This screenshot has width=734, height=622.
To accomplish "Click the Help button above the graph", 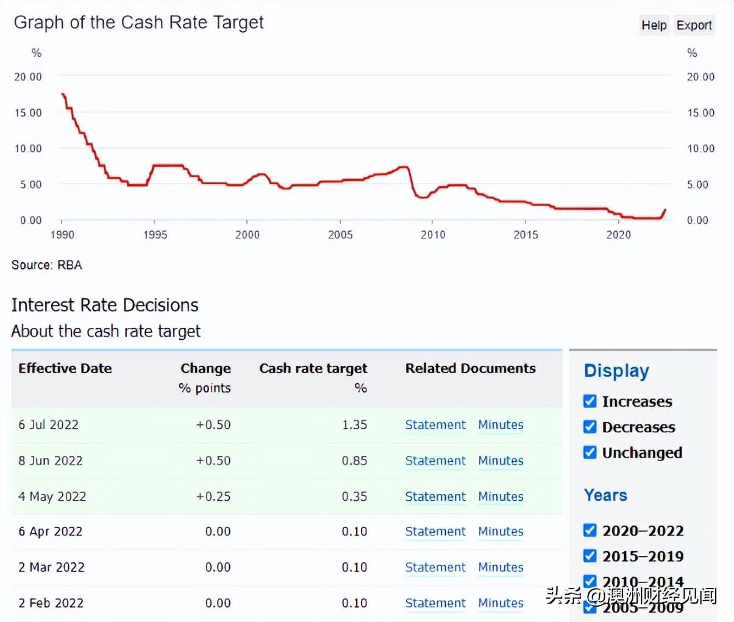I will pos(654,25).
